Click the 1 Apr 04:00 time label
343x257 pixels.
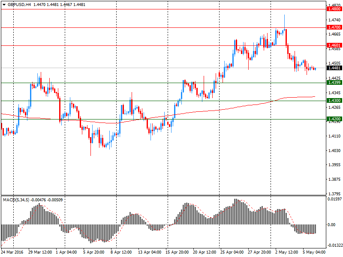coord(66,252)
